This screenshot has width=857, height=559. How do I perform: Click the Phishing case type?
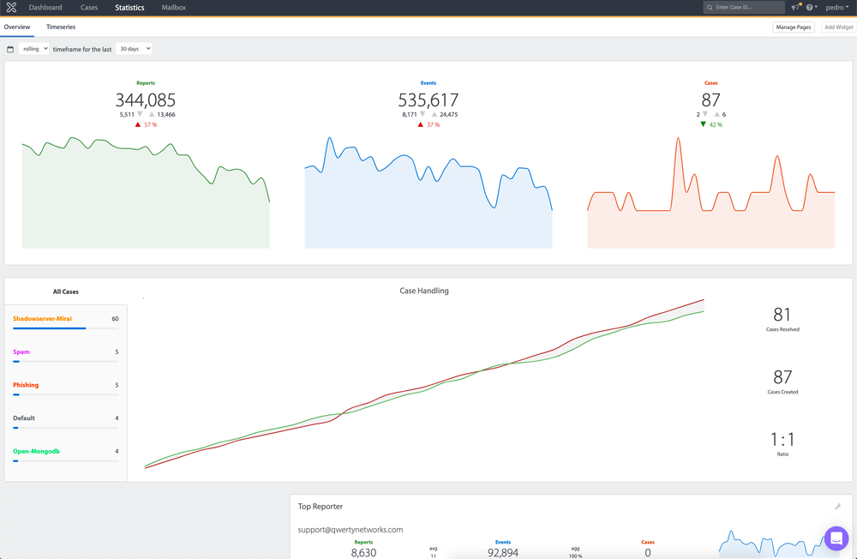[26, 385]
